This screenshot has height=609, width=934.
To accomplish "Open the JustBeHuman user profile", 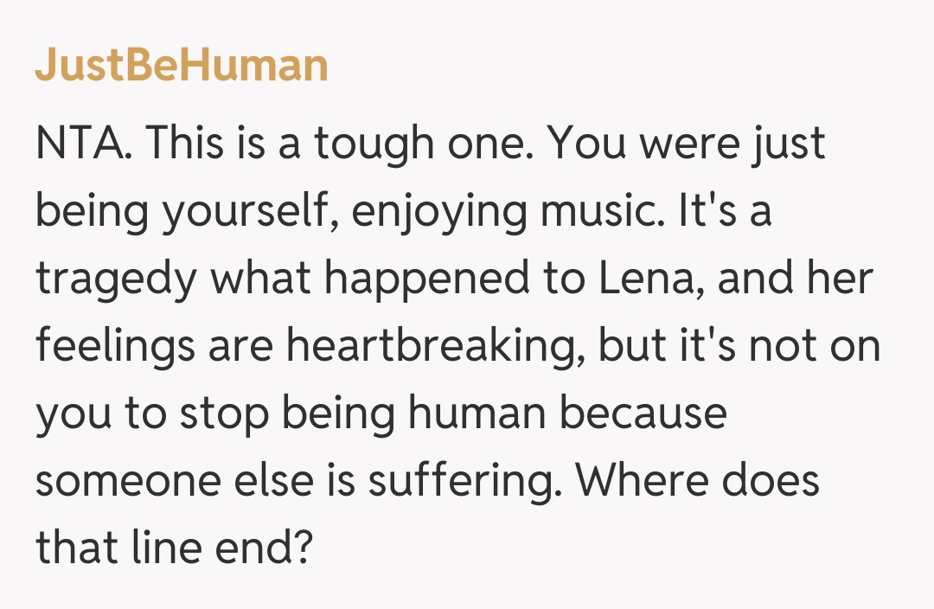I will (182, 66).
